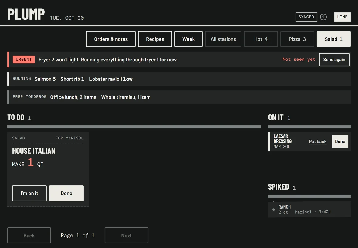Select the Hot station tab
358x248 pixels.
[x=261, y=39]
